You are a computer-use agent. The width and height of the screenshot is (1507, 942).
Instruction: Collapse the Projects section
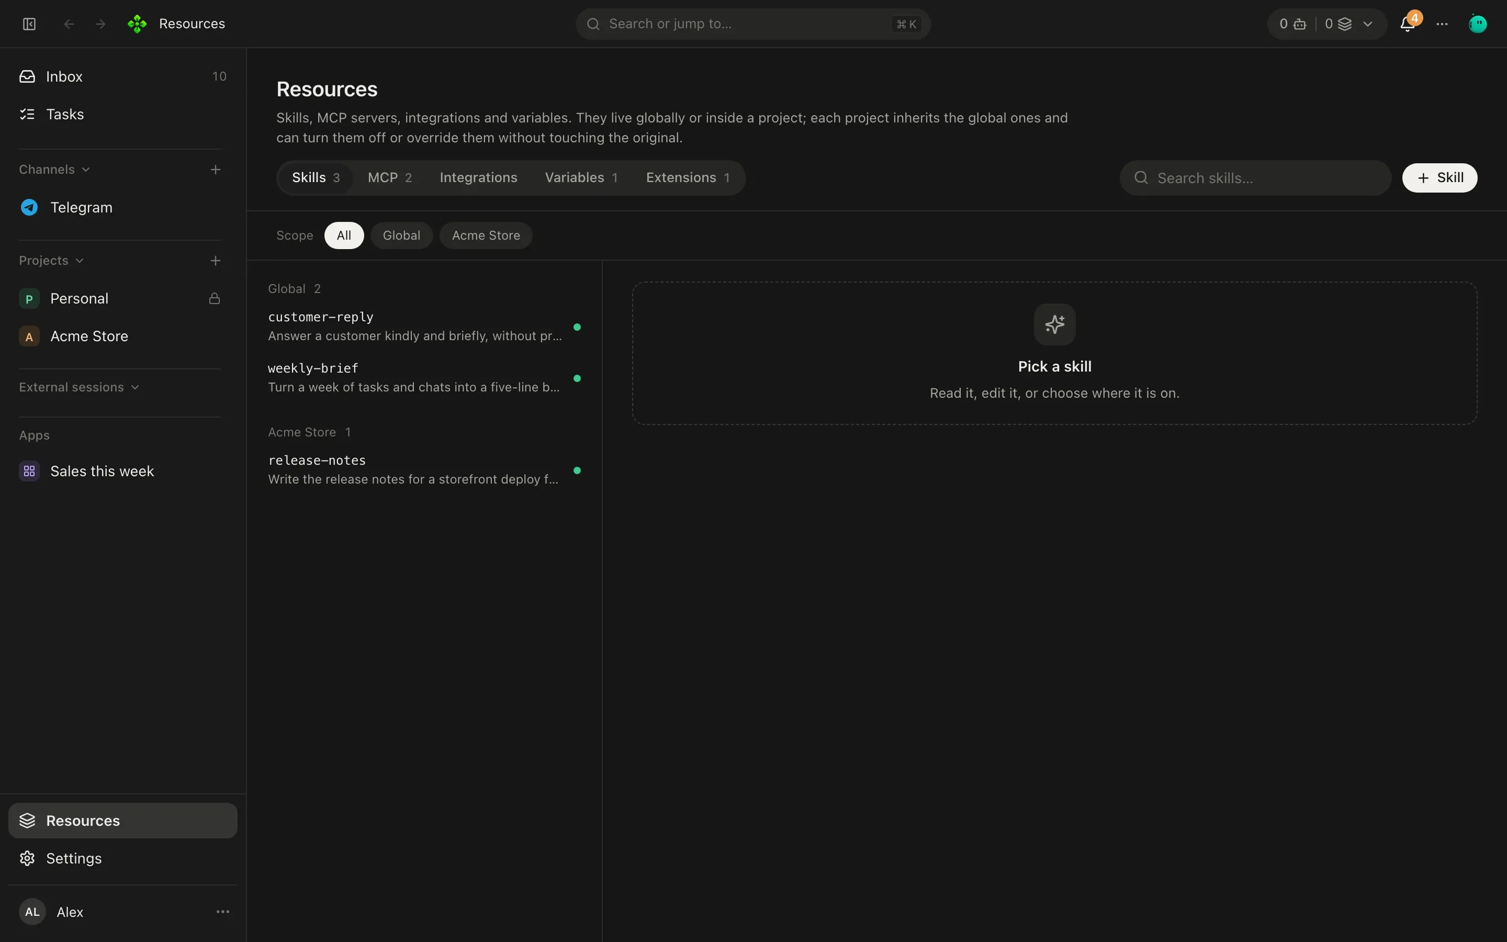(x=51, y=261)
